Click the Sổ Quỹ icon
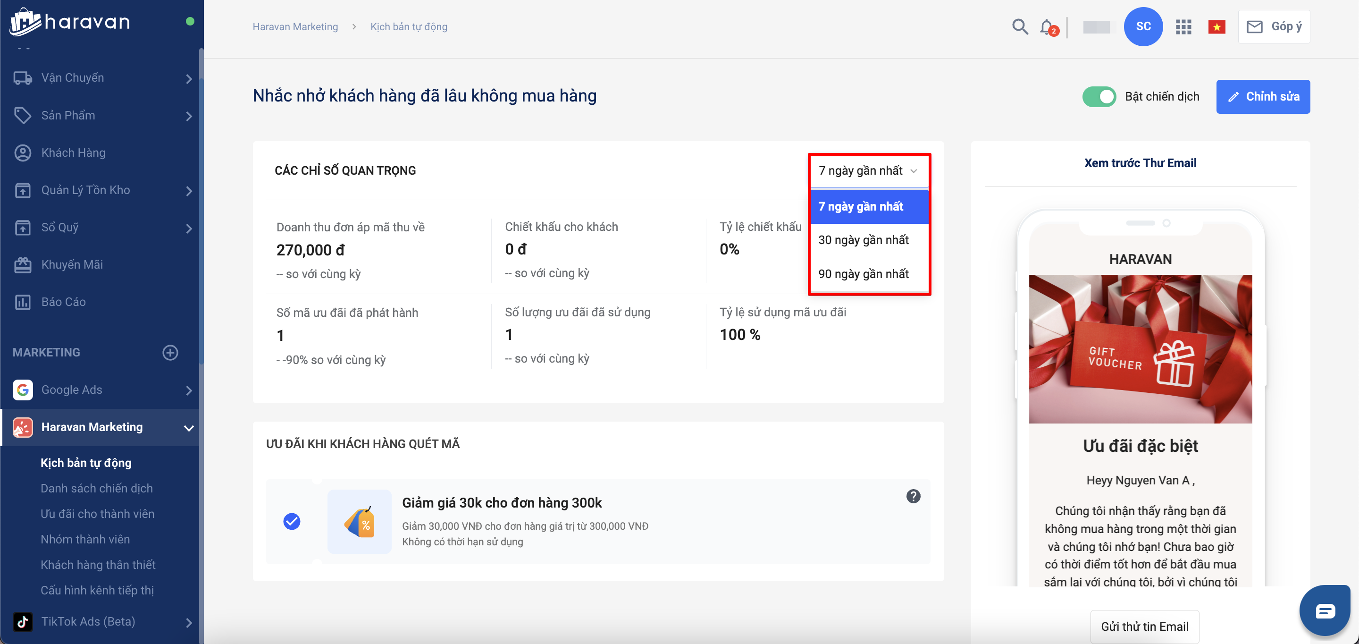This screenshot has height=644, width=1359. 22,228
